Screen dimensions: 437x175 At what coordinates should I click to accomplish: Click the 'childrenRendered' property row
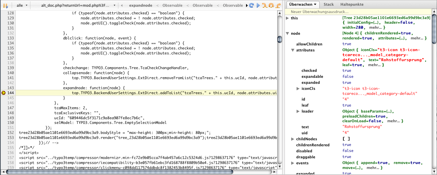tap(357, 145)
